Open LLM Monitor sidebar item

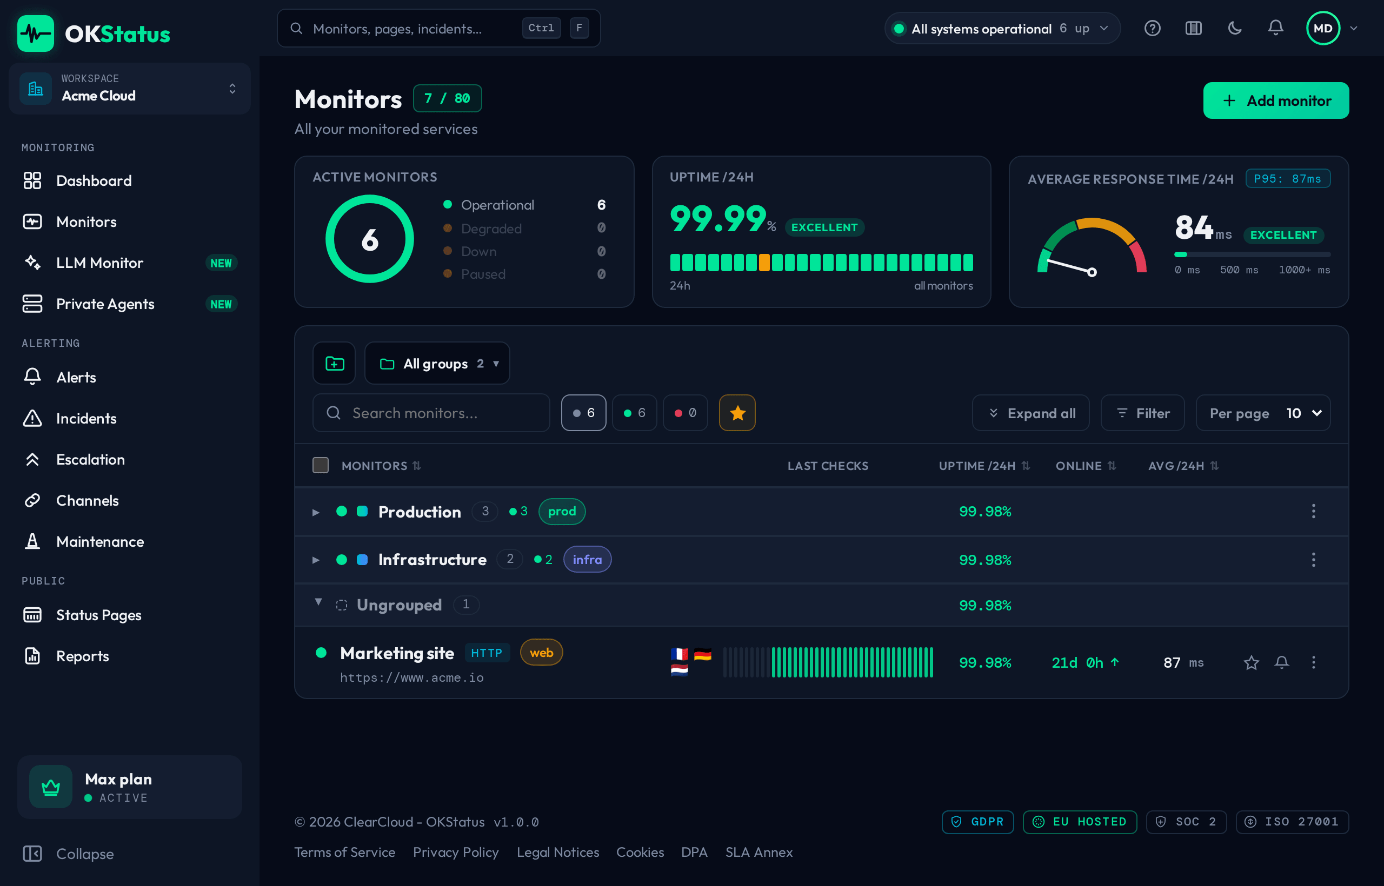(x=130, y=263)
